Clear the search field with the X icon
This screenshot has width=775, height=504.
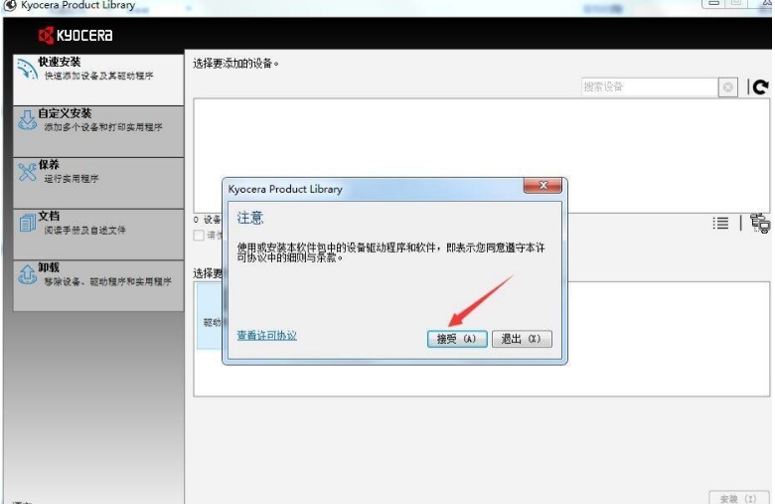click(727, 87)
